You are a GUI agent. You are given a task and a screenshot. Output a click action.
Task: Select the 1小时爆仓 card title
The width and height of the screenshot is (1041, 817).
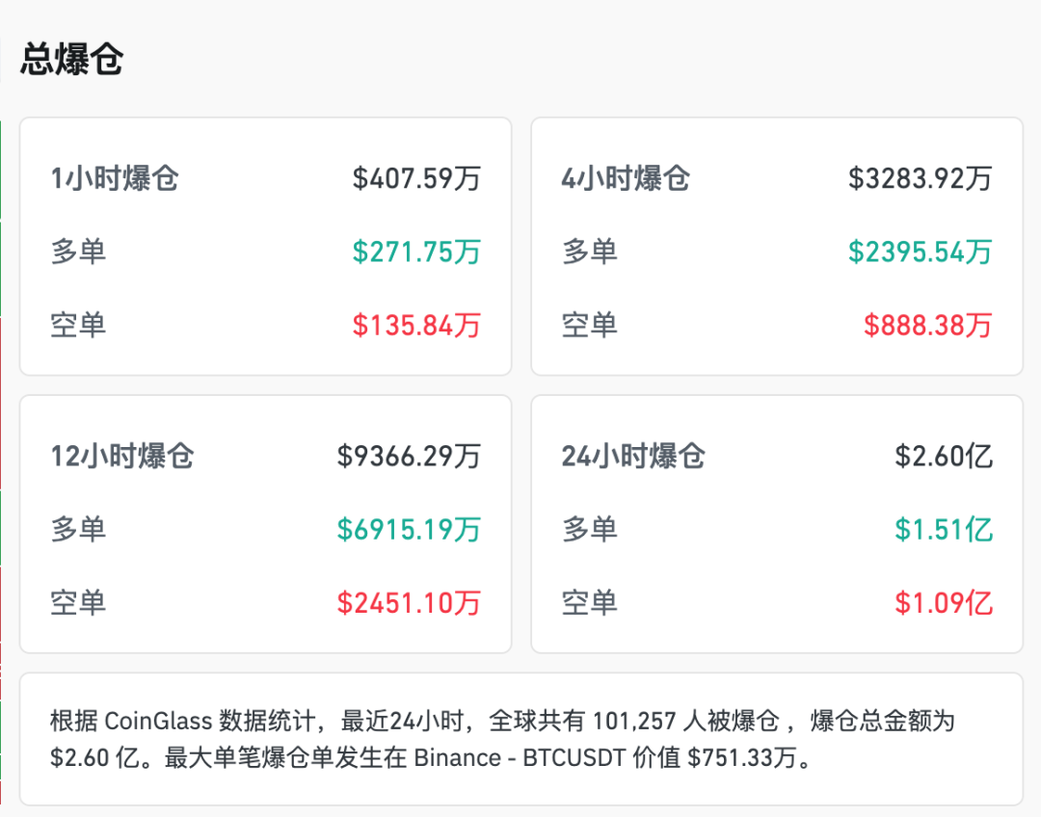click(x=115, y=178)
